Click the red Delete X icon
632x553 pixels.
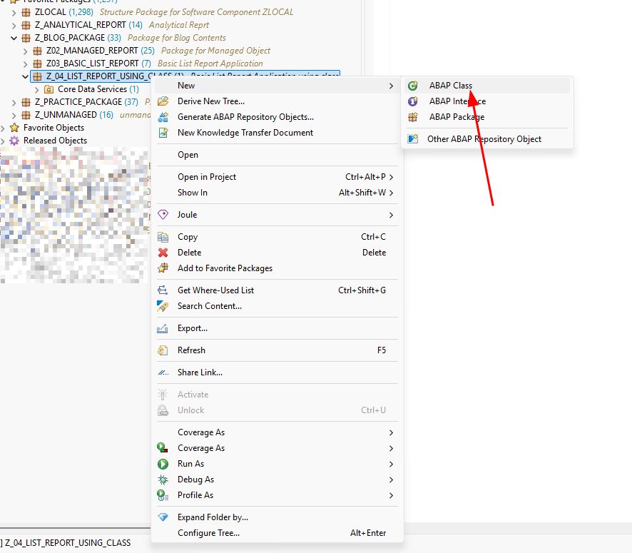[x=163, y=253]
